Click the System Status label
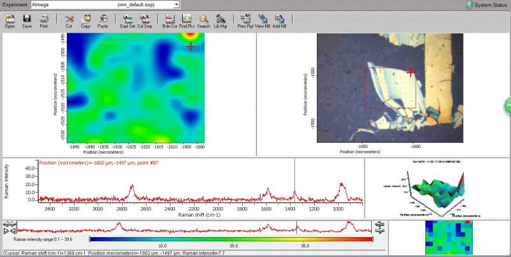 coord(491,5)
